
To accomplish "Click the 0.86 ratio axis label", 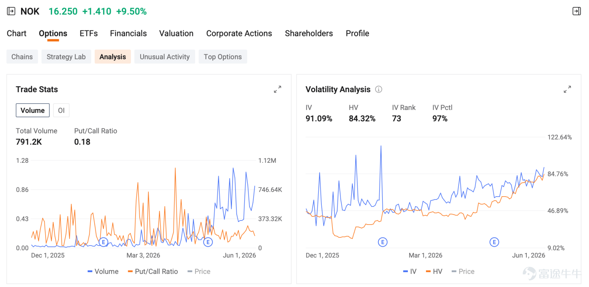I will pos(22,190).
